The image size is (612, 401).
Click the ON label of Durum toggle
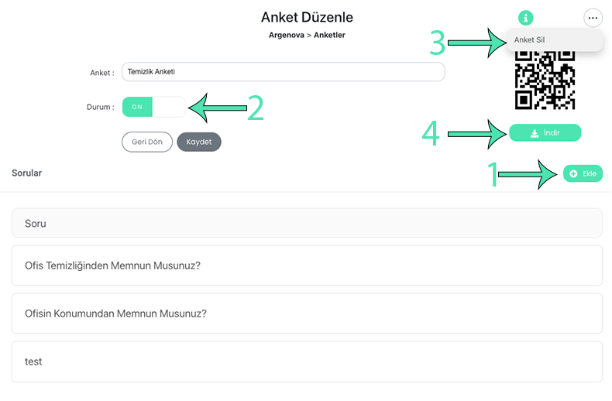pyautogui.click(x=137, y=107)
